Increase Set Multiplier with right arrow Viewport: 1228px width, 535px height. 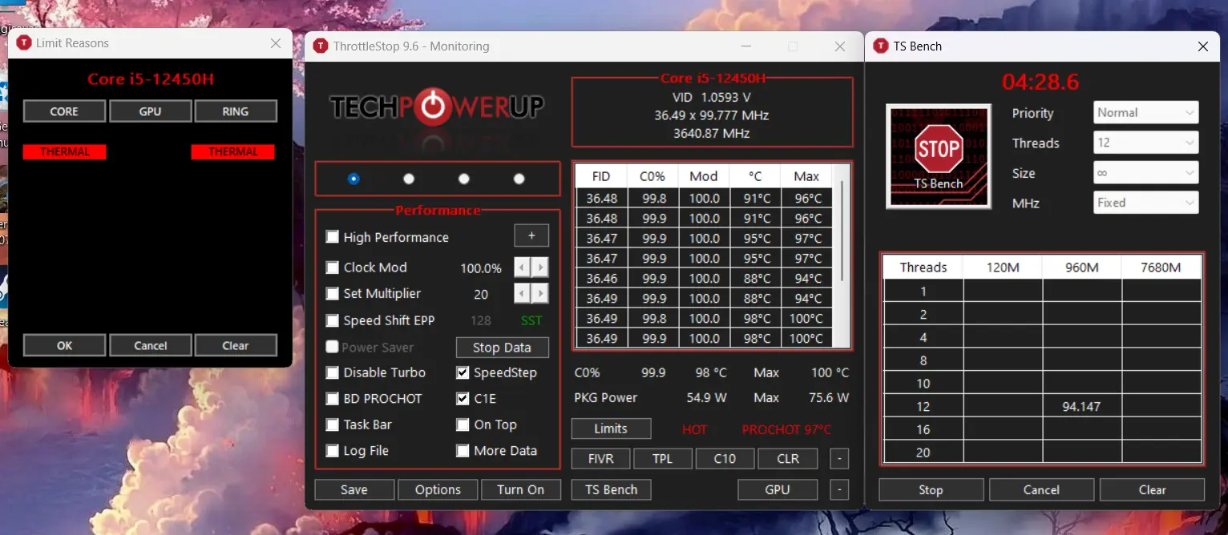coord(540,293)
